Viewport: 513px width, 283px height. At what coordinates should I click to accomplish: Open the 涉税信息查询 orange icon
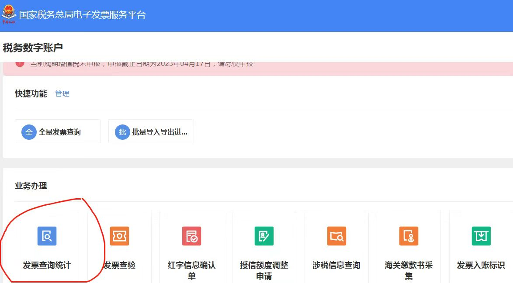click(x=336, y=236)
